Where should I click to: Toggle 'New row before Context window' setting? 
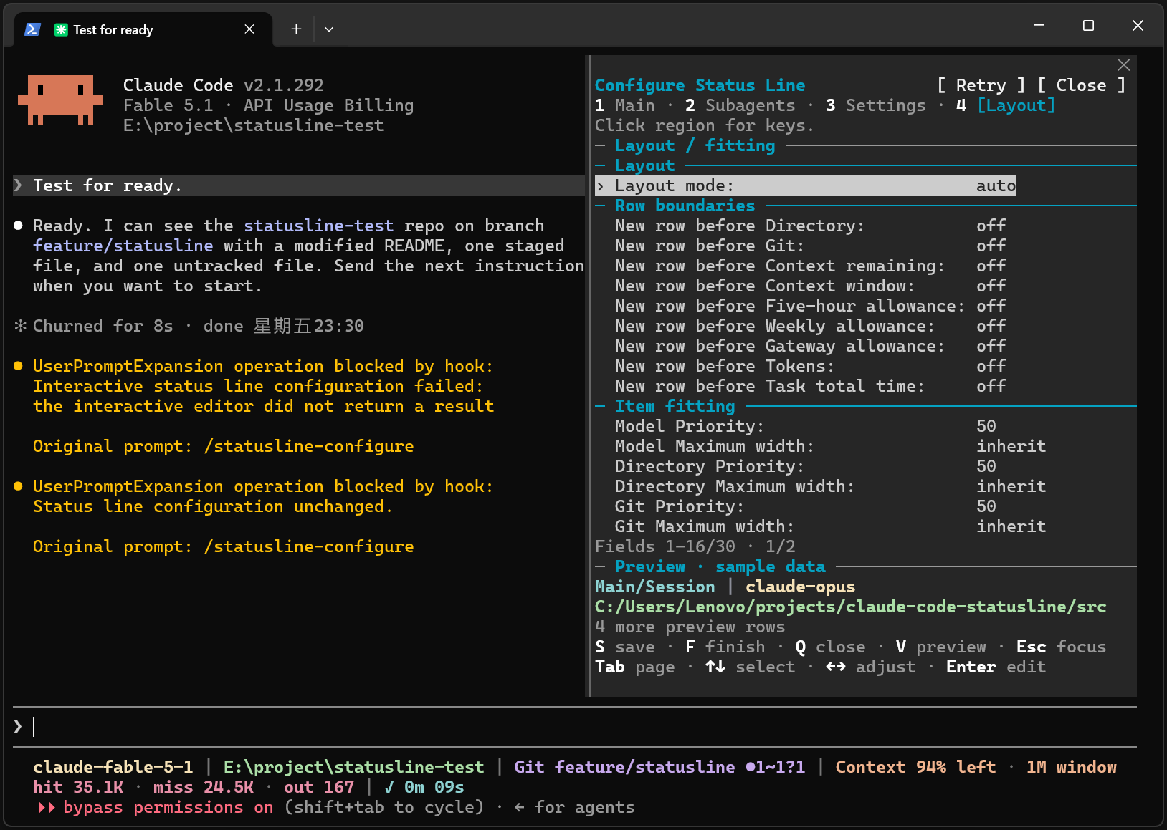811,286
